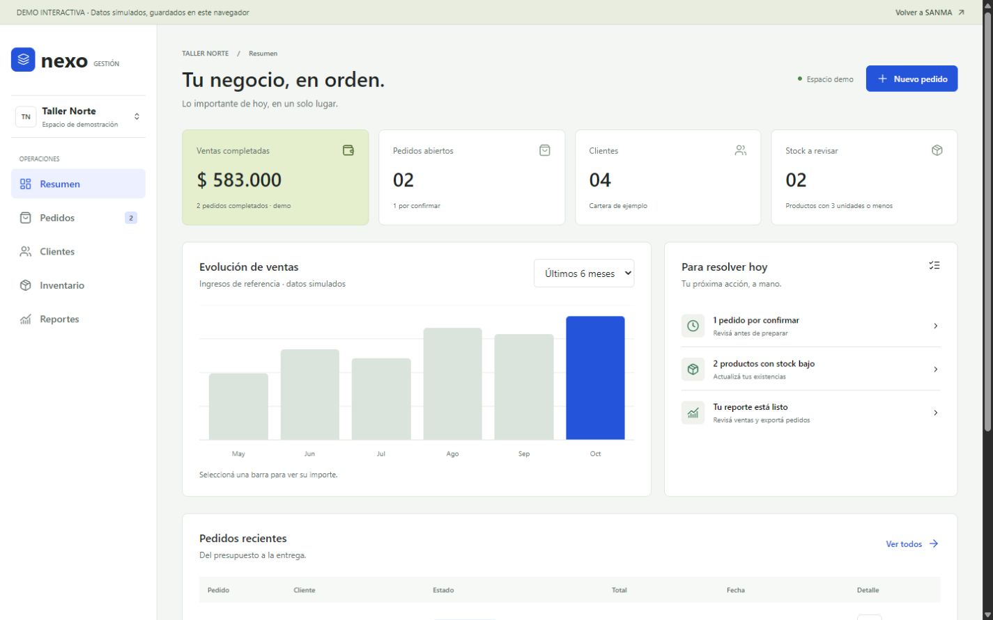
Task: Click the wallet icon in Ventas completadas card
Action: pyautogui.click(x=348, y=150)
